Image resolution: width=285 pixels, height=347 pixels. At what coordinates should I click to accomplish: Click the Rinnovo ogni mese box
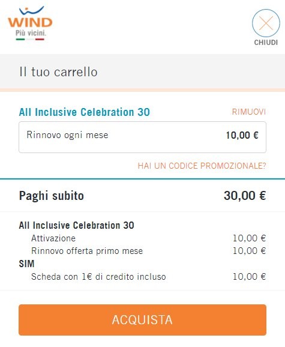142,137
